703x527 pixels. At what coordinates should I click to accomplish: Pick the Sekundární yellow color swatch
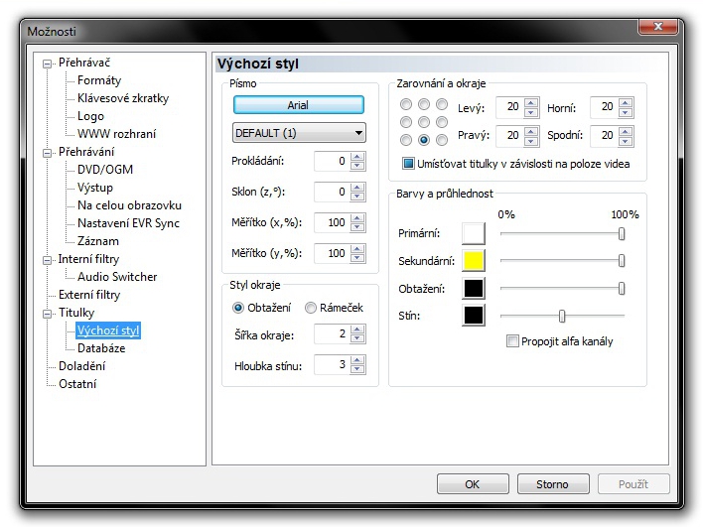[474, 260]
